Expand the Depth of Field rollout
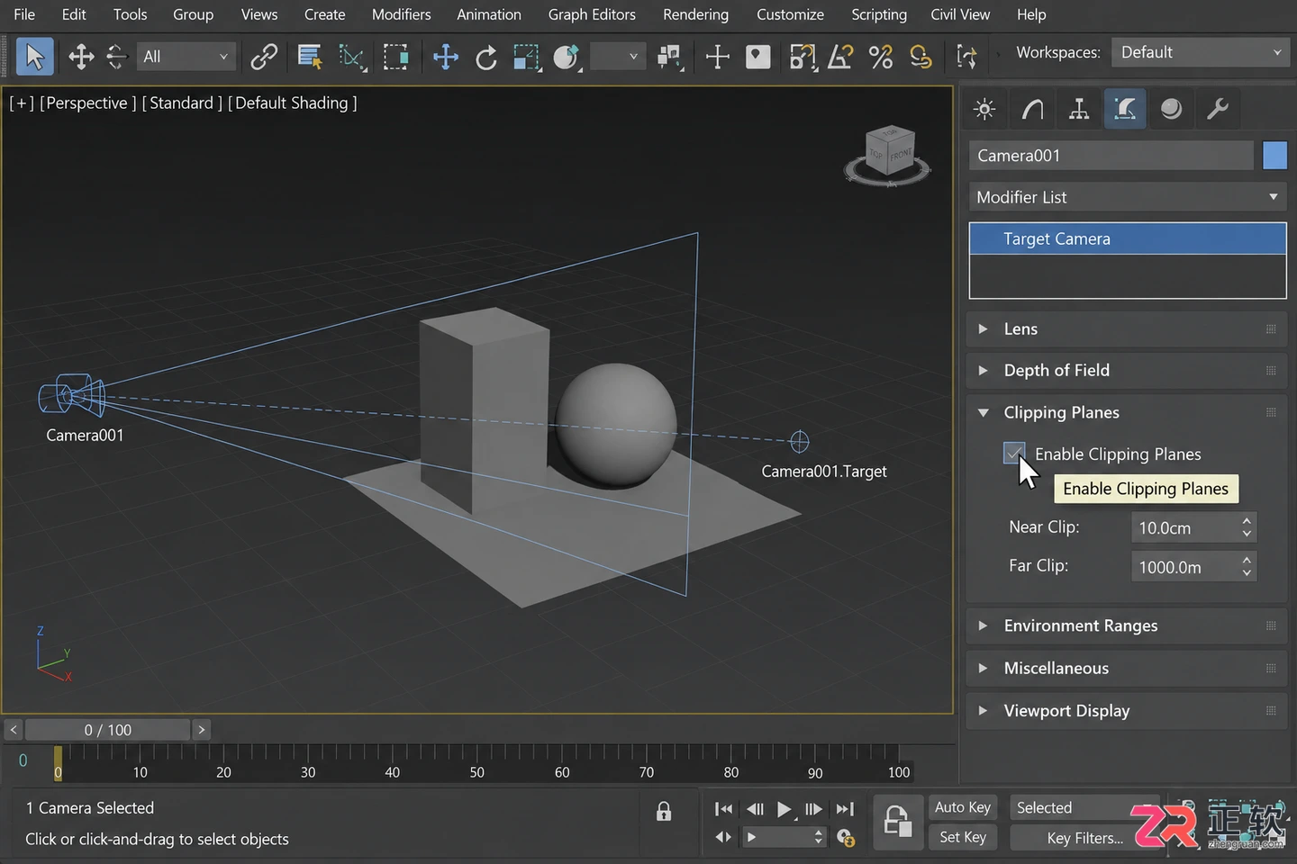 click(x=1126, y=370)
